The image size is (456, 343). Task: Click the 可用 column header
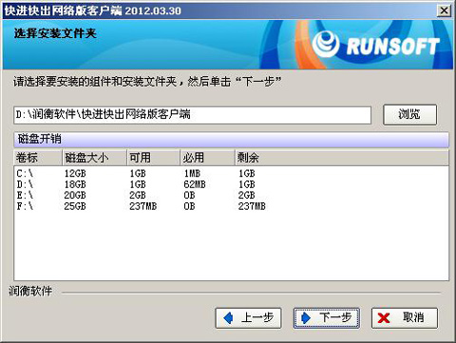click(154, 158)
